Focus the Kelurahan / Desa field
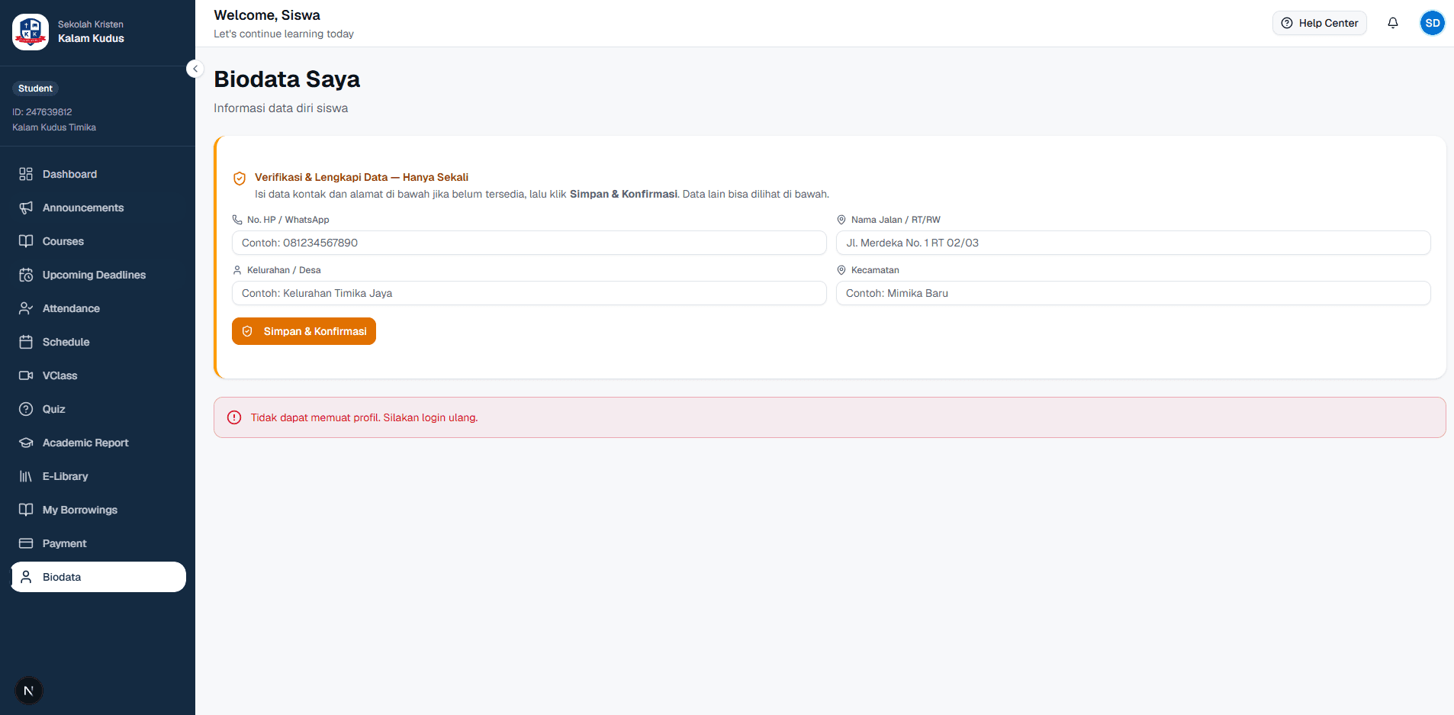Screen dimensions: 1454x715 point(529,293)
